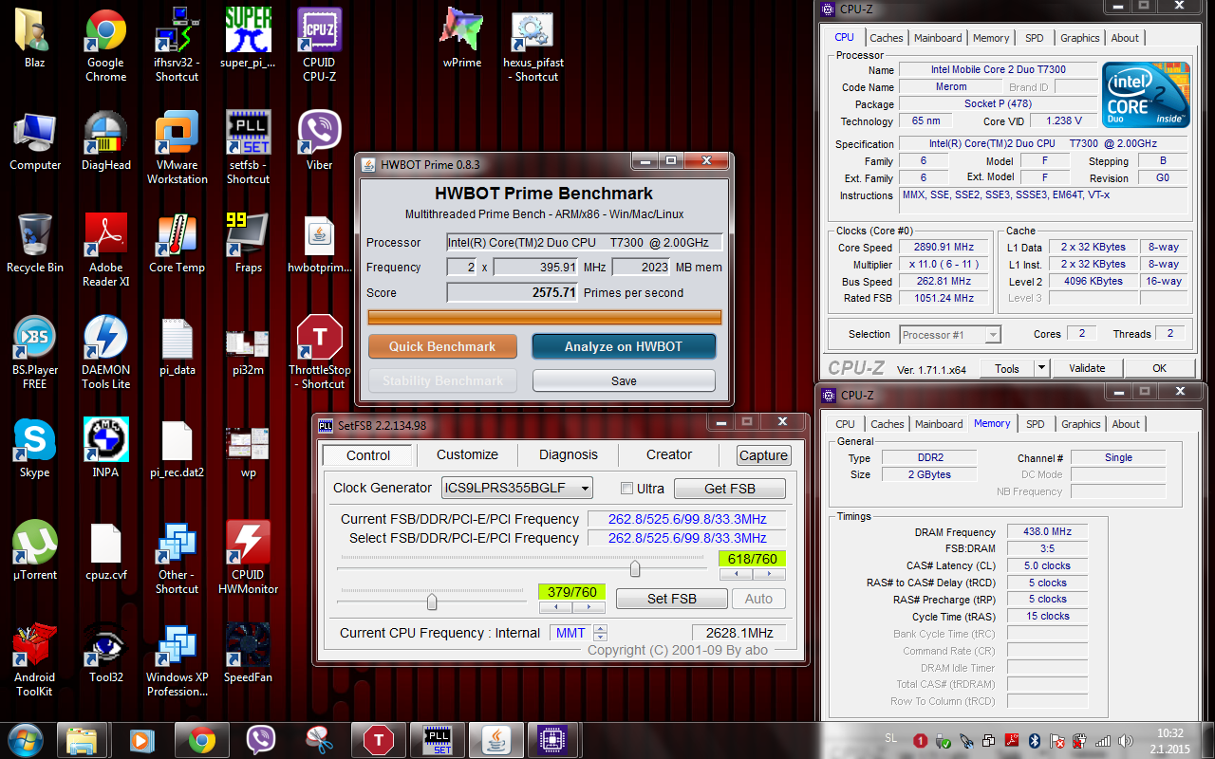
Task: Open the super_pi desktop icon
Action: click(248, 38)
